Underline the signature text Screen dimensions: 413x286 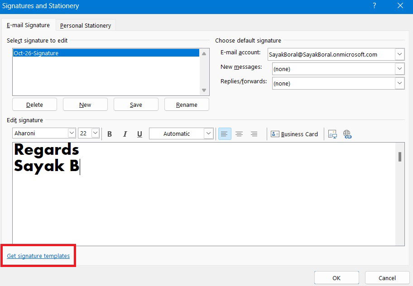[x=139, y=133]
